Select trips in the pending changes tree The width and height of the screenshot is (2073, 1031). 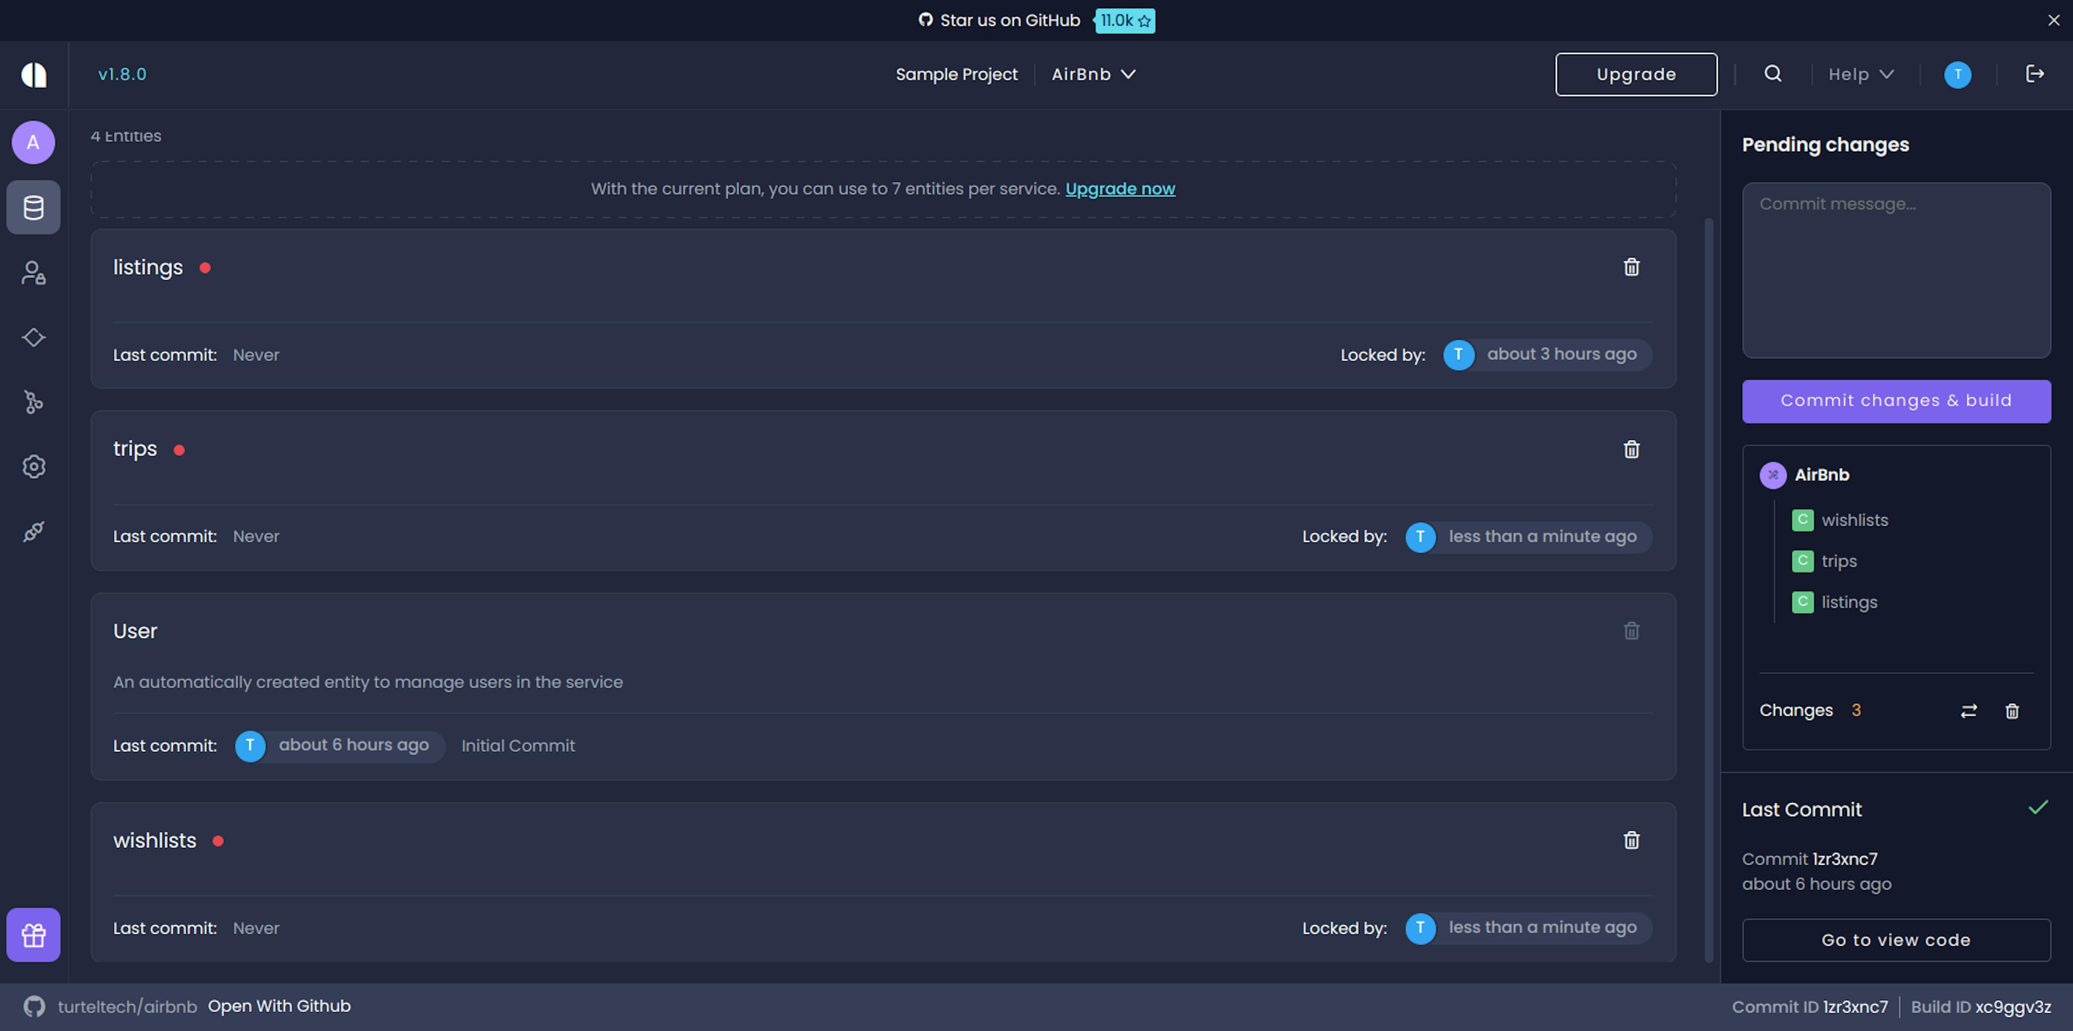click(x=1839, y=561)
